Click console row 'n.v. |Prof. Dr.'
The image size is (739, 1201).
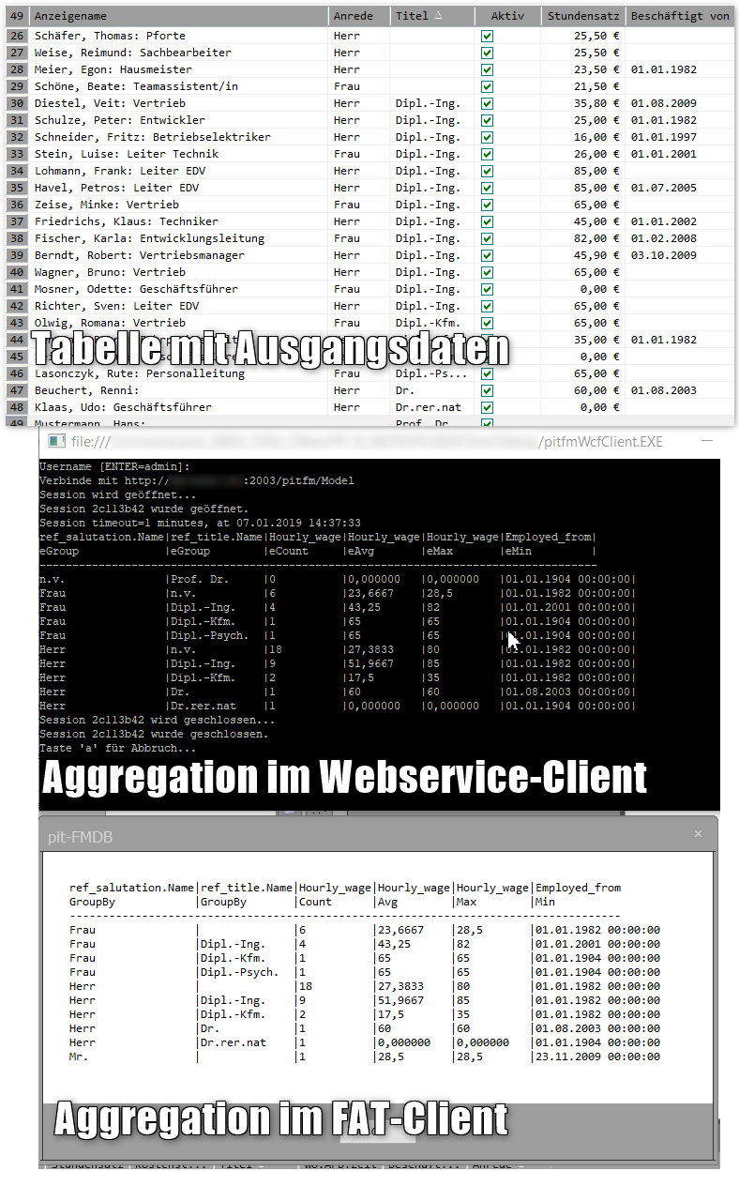pos(338,579)
